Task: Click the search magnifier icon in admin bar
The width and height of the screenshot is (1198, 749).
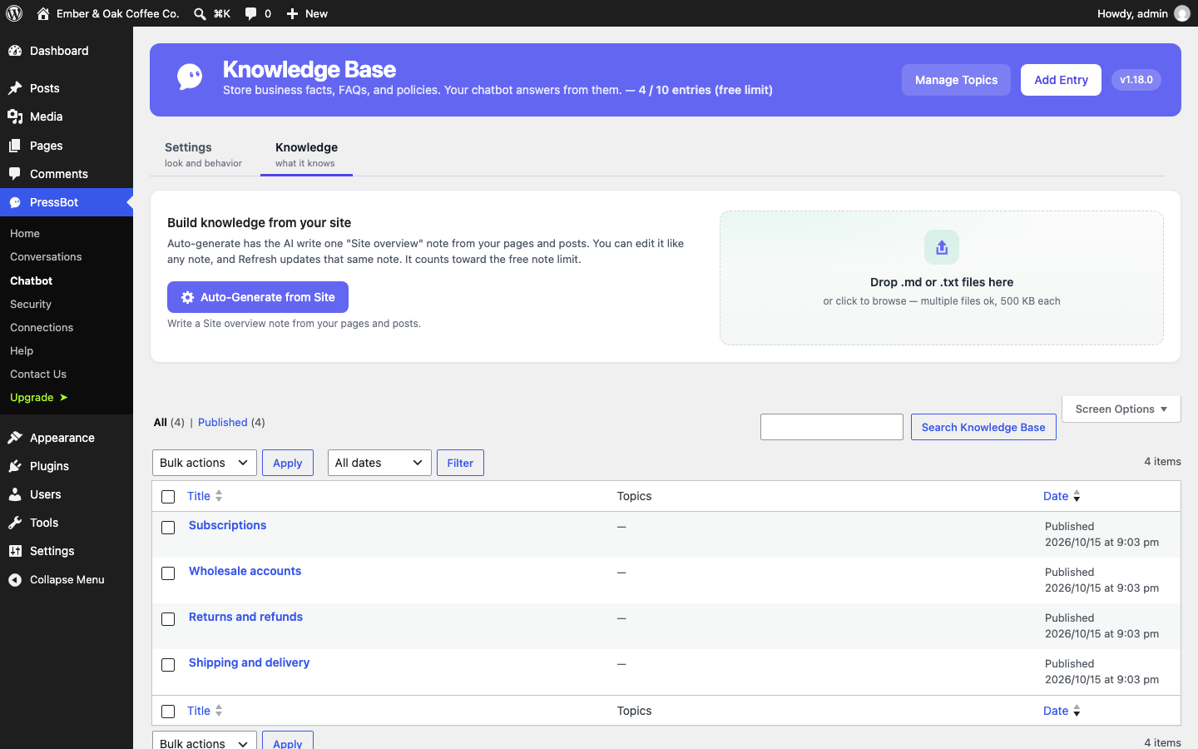Action: point(200,13)
